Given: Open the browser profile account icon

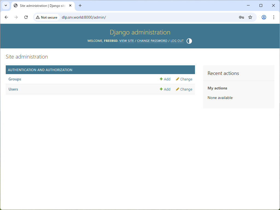Looking at the screenshot, I should [264, 17].
